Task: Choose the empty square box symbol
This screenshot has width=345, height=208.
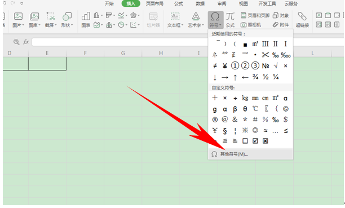Action: click(245, 141)
